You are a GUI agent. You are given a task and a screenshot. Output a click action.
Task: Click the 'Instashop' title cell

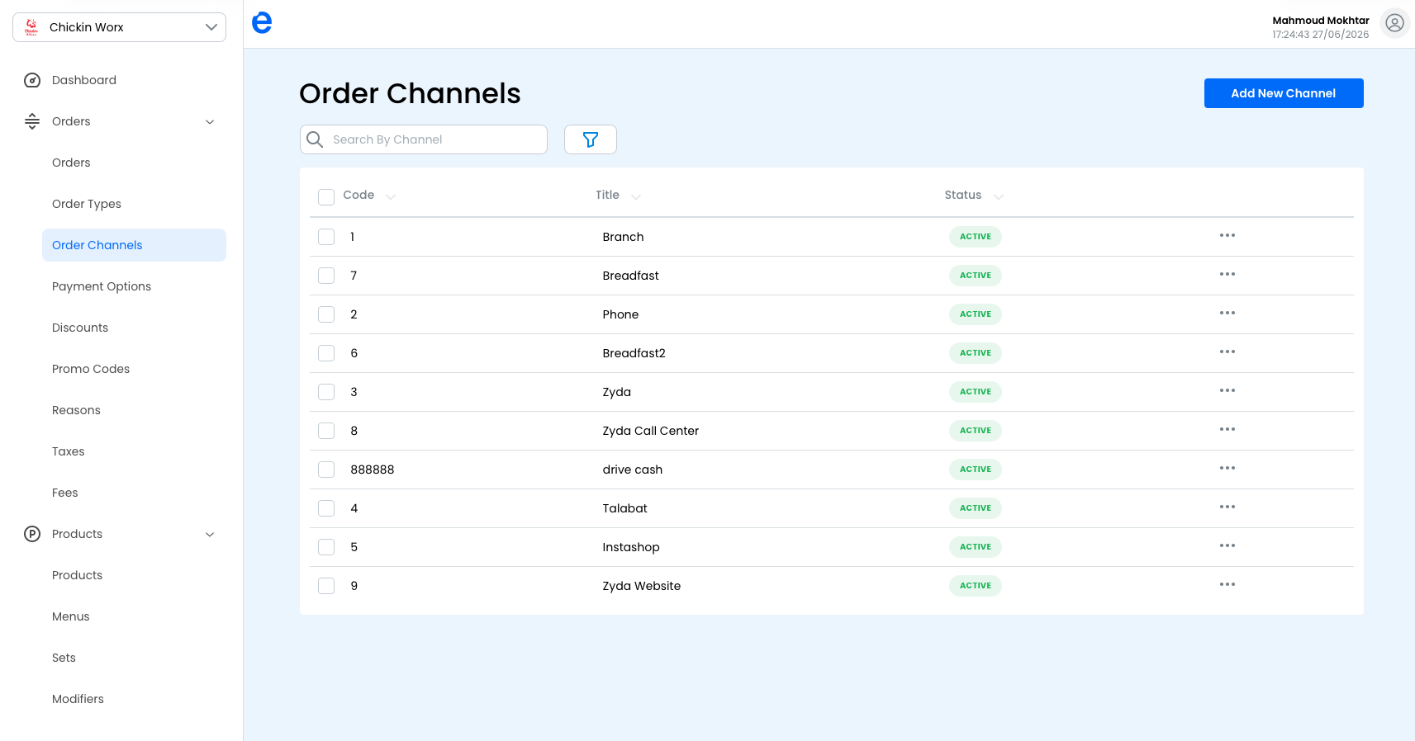coord(631,547)
